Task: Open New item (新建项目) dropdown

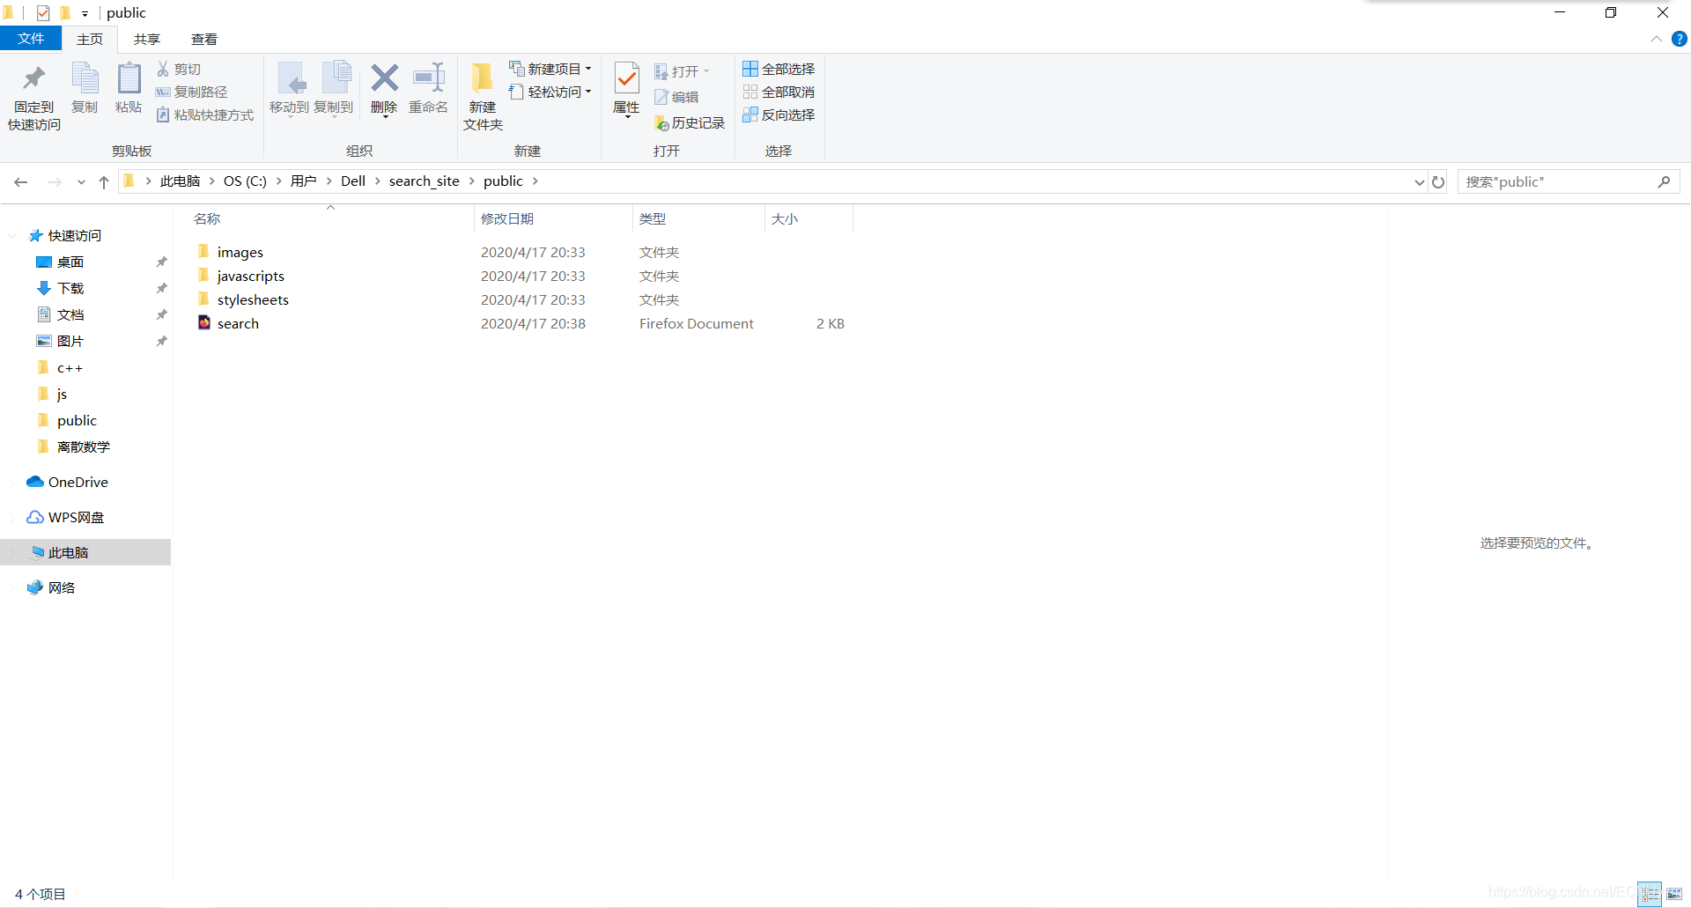Action: [550, 69]
